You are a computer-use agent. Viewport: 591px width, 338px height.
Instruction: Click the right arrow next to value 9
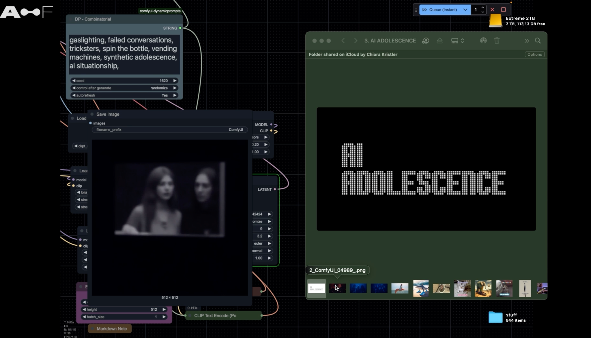[x=269, y=229]
